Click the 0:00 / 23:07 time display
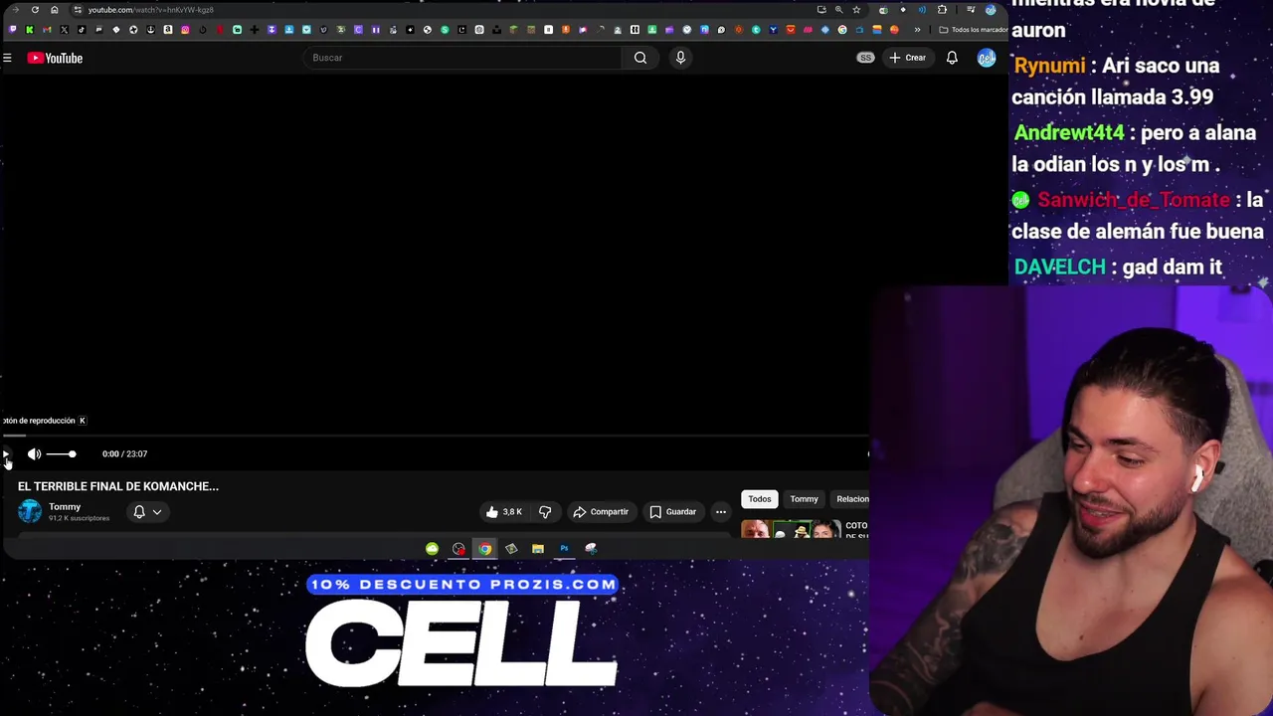Image resolution: width=1273 pixels, height=716 pixels. pos(124,453)
